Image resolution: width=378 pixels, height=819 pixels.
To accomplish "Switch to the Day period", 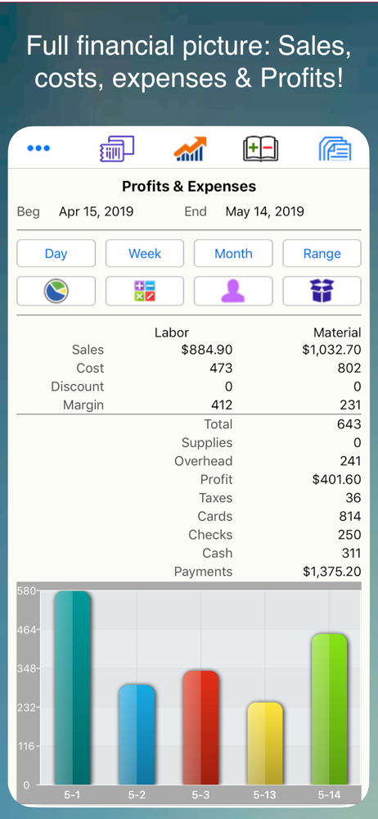I will [56, 253].
